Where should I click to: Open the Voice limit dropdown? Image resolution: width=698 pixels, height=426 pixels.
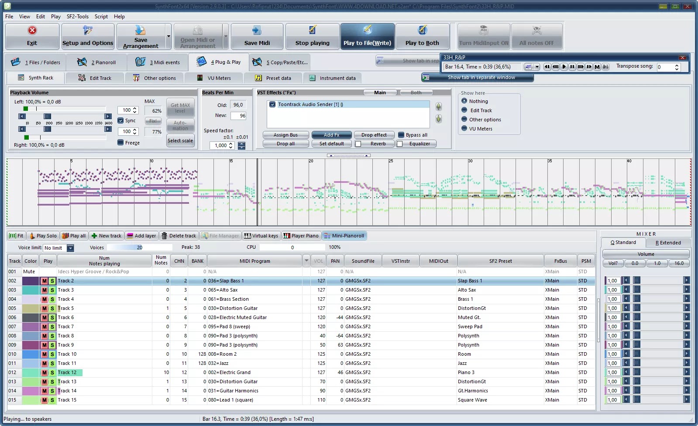pos(70,248)
